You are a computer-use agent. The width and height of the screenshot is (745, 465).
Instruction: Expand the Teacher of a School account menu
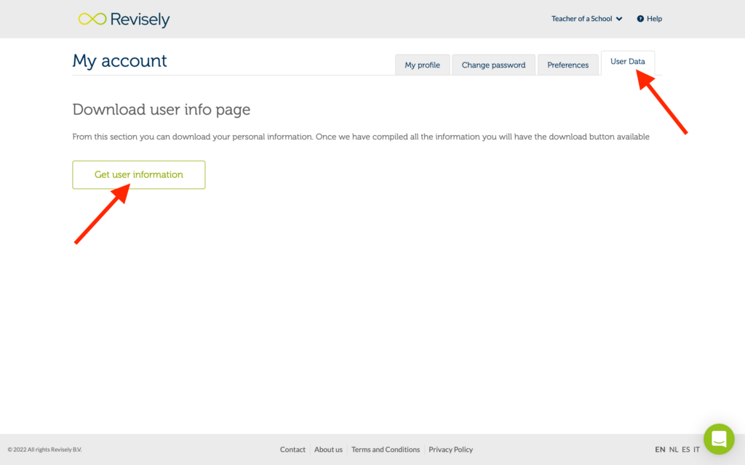point(582,18)
